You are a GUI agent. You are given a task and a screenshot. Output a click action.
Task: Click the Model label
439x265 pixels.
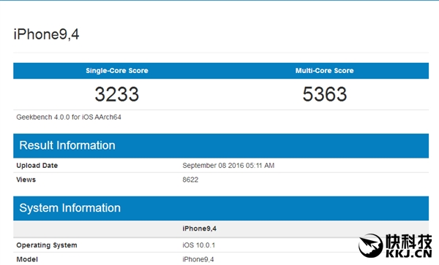point(27,259)
